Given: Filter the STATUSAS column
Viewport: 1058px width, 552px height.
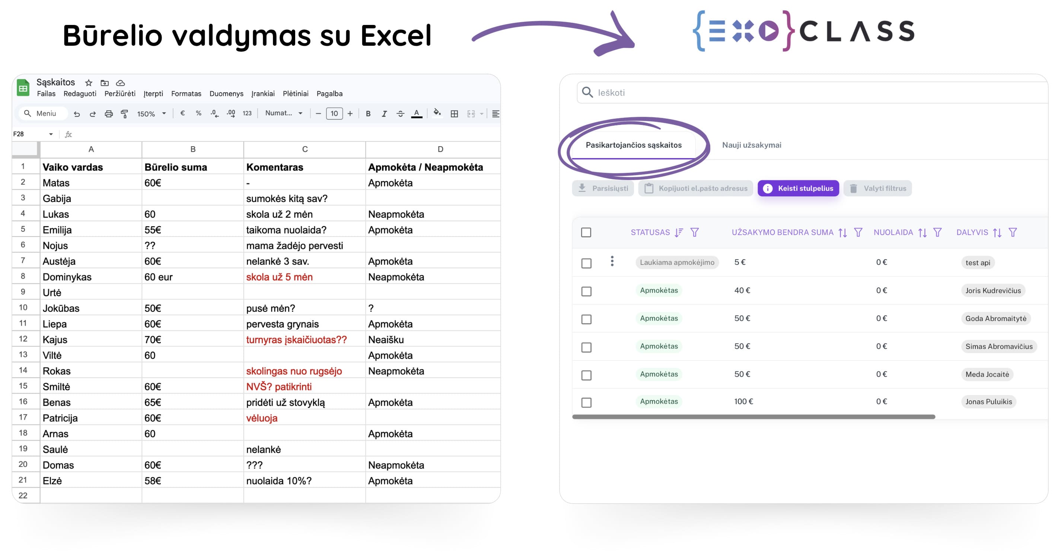Looking at the screenshot, I should (695, 233).
